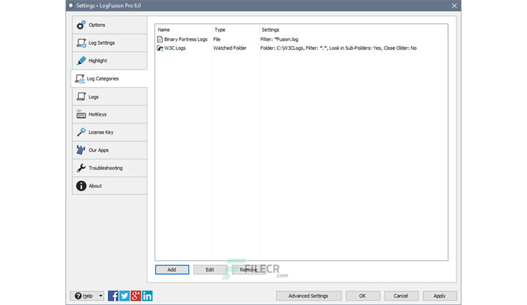Image resolution: width=527 pixels, height=305 pixels.
Task: Open the LinkedIn page icon
Action: coord(148,296)
